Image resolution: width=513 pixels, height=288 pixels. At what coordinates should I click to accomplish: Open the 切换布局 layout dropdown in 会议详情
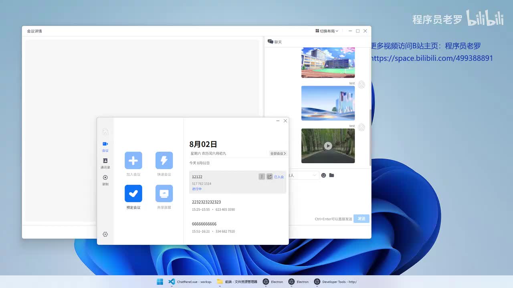[327, 31]
